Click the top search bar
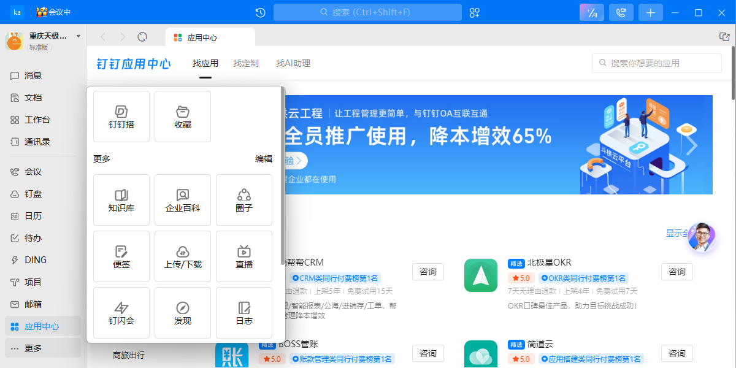This screenshot has height=368, width=736. (x=367, y=12)
